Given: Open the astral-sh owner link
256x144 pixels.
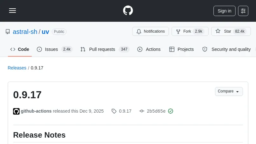Looking at the screenshot, I should tap(25, 32).
